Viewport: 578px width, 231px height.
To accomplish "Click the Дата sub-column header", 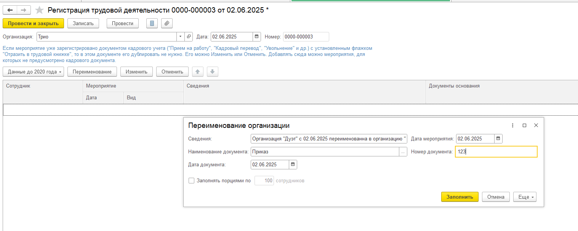I will [x=103, y=97].
